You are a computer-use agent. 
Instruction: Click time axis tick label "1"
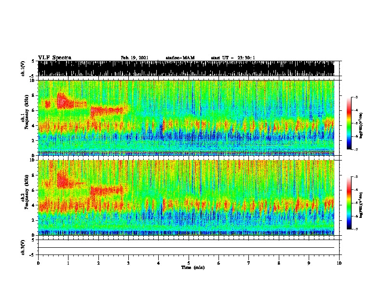click(x=68, y=263)
